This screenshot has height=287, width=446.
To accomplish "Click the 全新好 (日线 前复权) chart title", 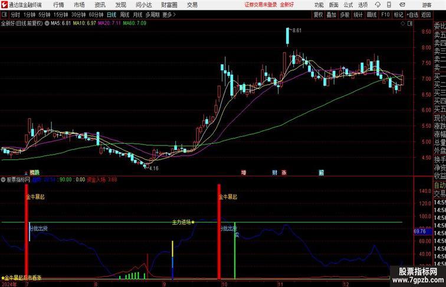I will [22, 24].
